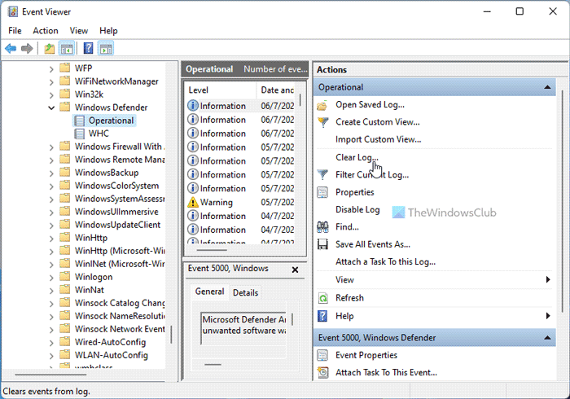Screen dimensions: 570x399
Task: Select the WindowsColorSystem tree item
Action: [x=116, y=186]
